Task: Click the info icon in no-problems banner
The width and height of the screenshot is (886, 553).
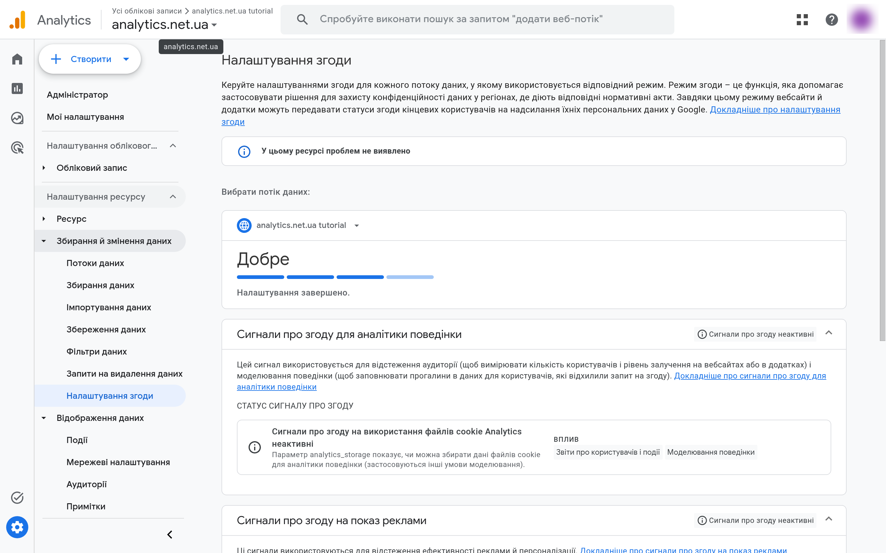Action: click(244, 151)
